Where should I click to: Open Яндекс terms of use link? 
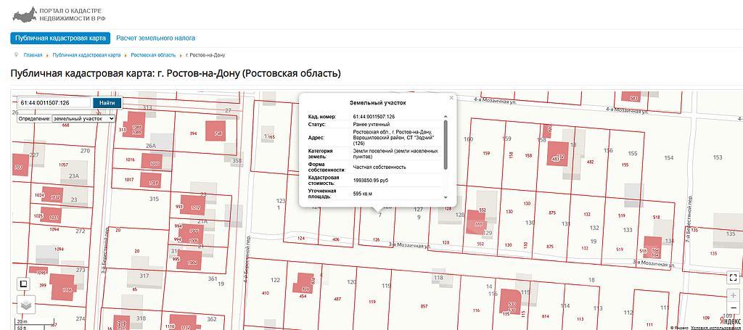(x=716, y=328)
